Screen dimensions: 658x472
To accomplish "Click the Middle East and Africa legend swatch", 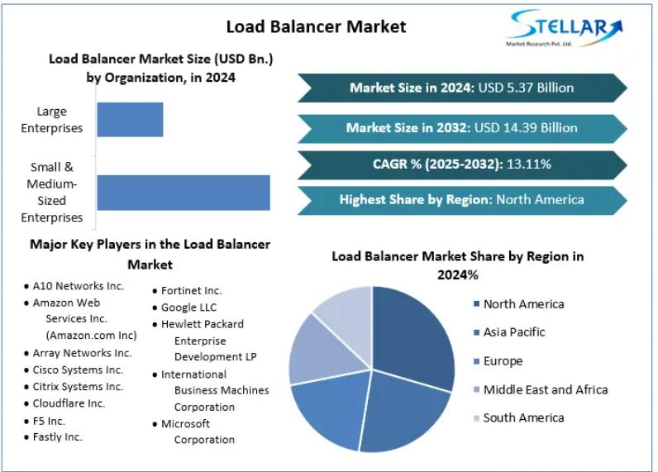I will tap(476, 389).
